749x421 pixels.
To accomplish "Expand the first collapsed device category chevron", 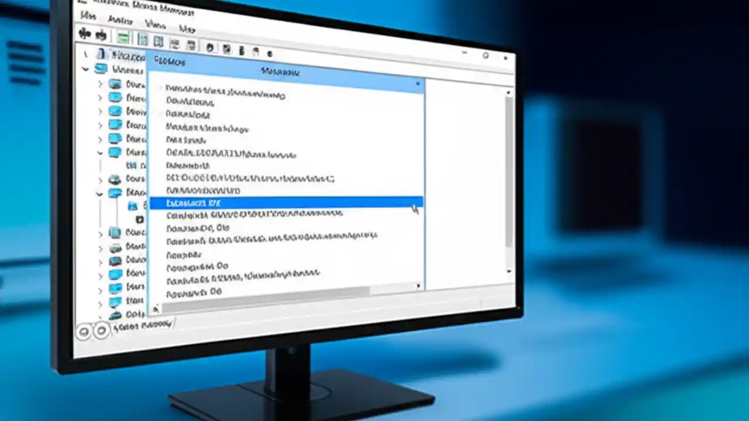I will 99,84.
